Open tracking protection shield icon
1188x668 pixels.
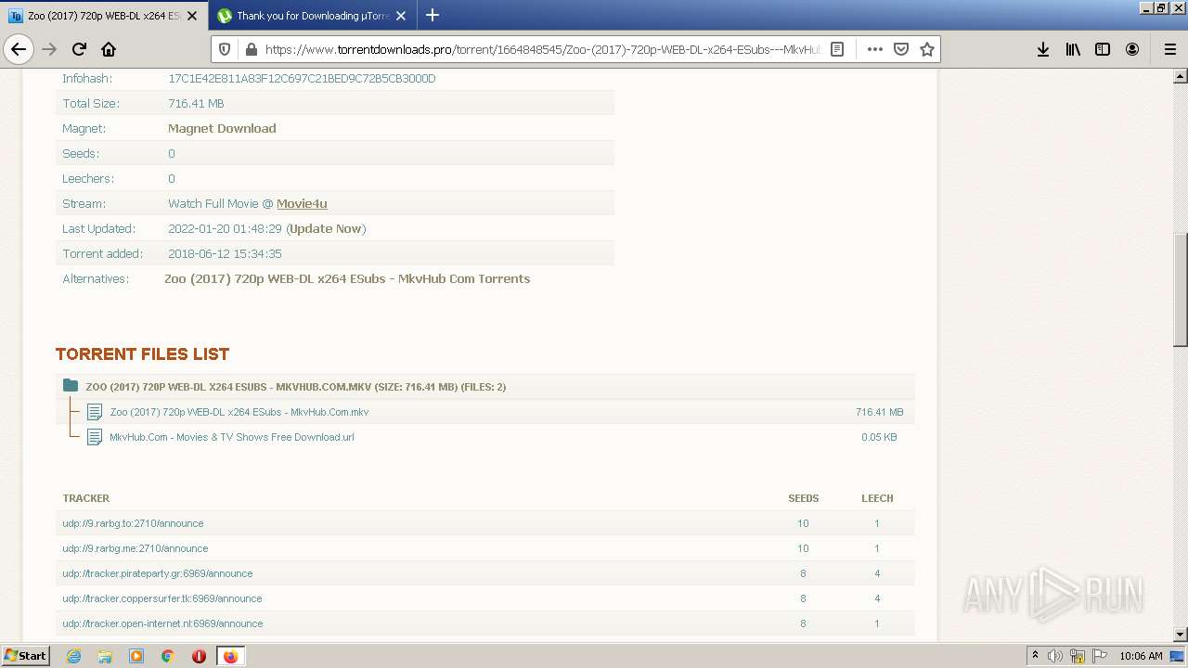[225, 49]
